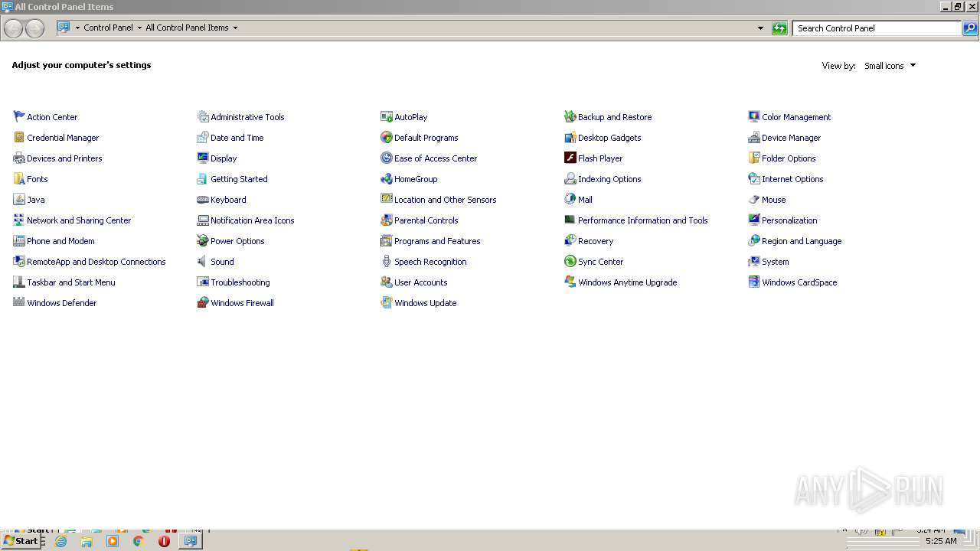Open the Troubleshooting link

coord(240,282)
